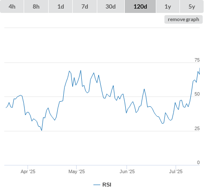
Task: Open the 7d chart range
Action: (85, 6)
